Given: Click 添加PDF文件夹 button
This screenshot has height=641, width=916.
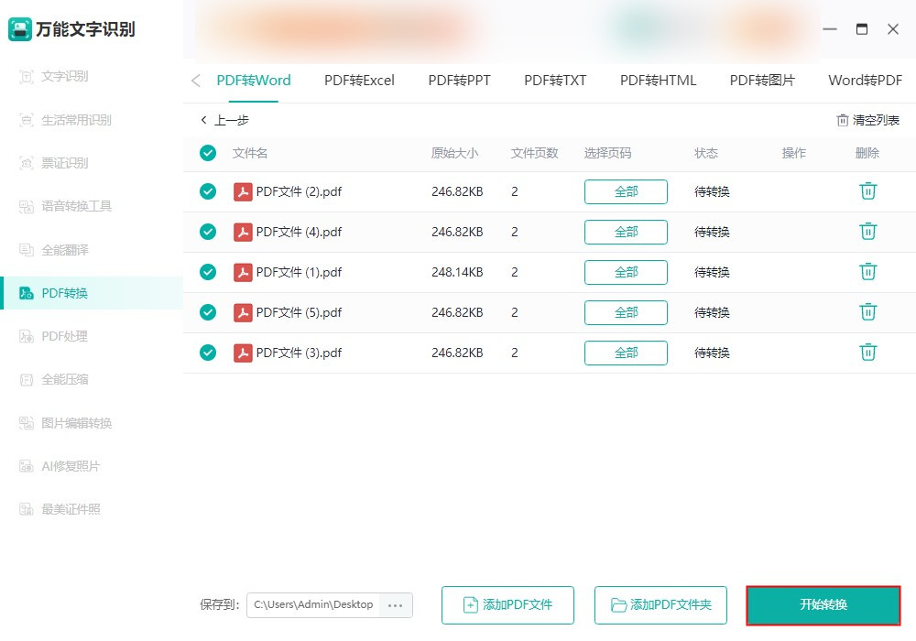Looking at the screenshot, I should [660, 604].
